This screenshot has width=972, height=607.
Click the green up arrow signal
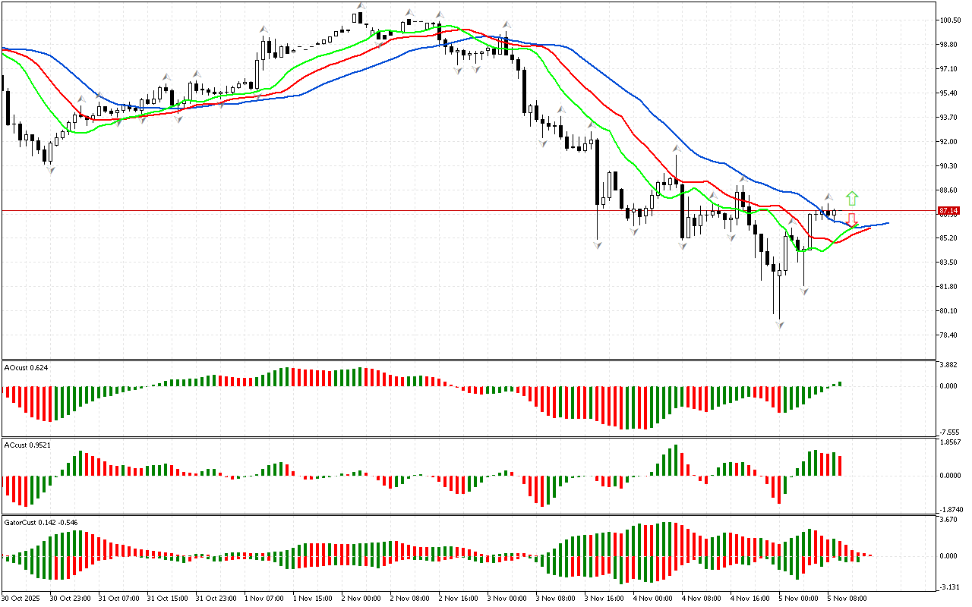(852, 199)
